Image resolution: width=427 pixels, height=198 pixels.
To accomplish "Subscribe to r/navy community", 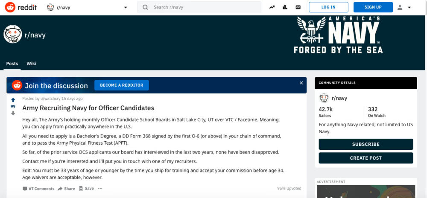I will (x=366, y=144).
